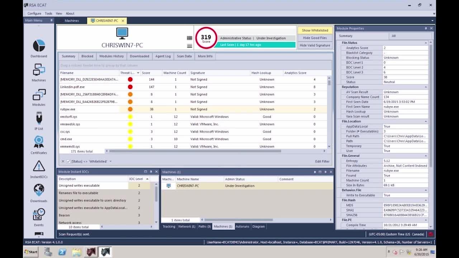
Task: Switch to the Downloaded tab
Action: pos(139,56)
